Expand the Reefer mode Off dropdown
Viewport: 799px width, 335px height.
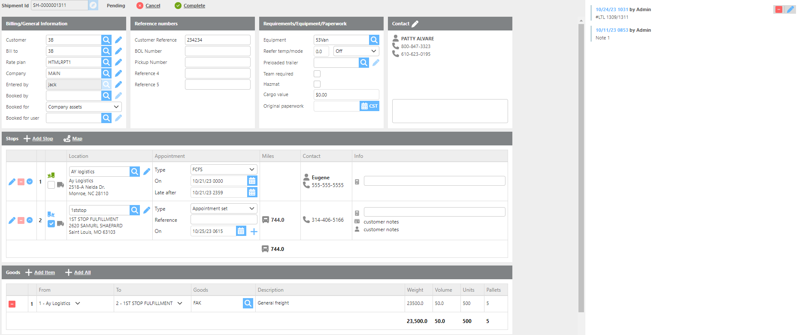356,51
